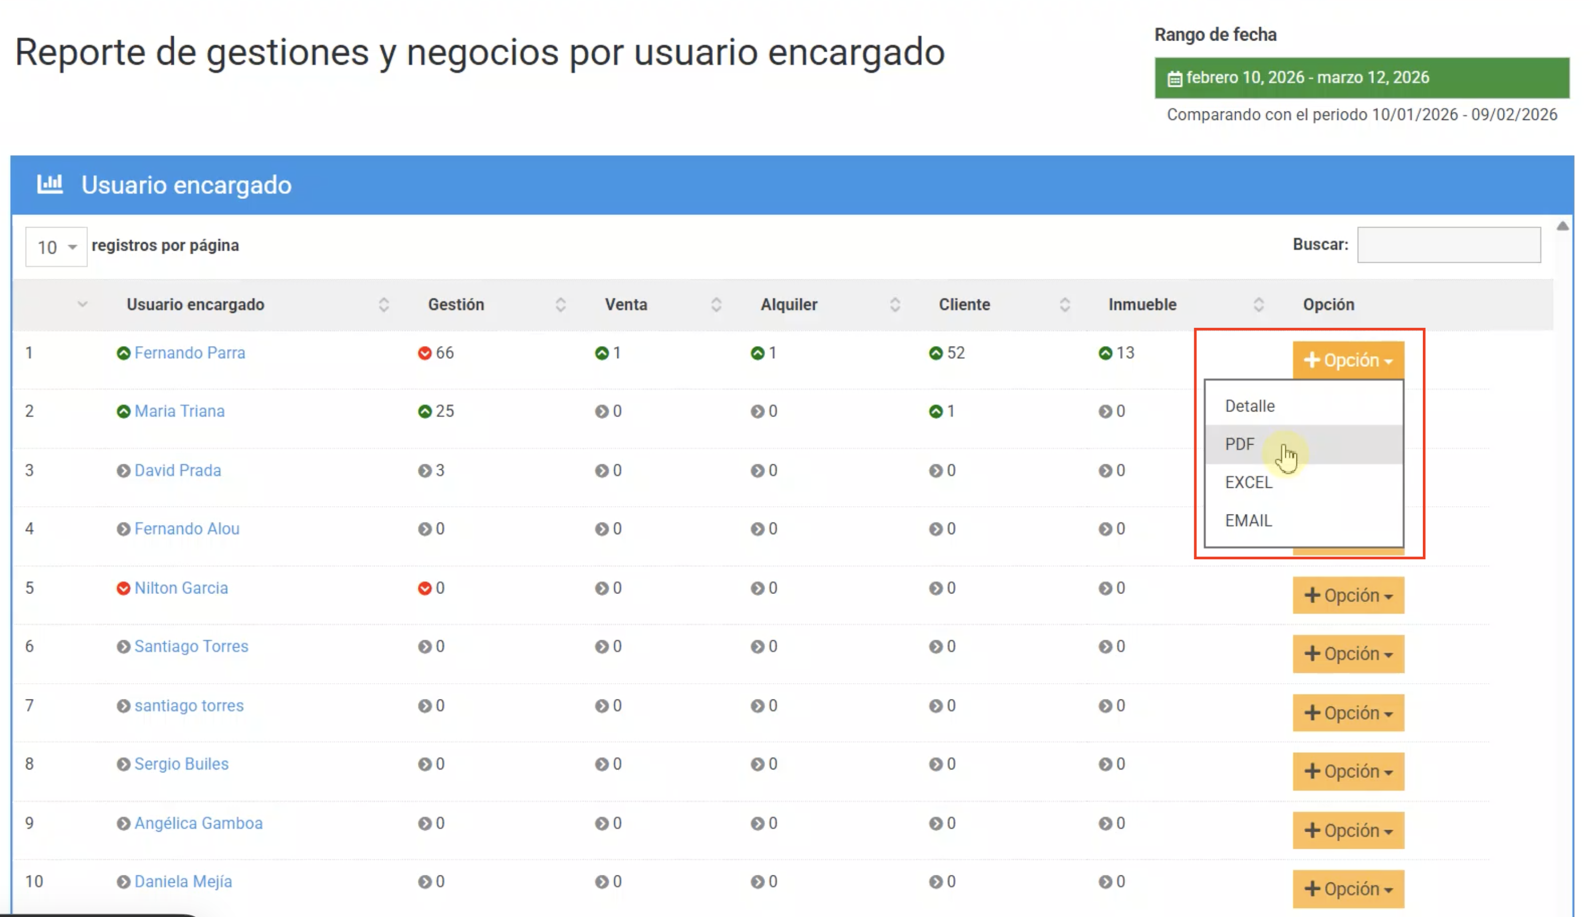Click green up arrow next to Fernando Parra

point(124,353)
